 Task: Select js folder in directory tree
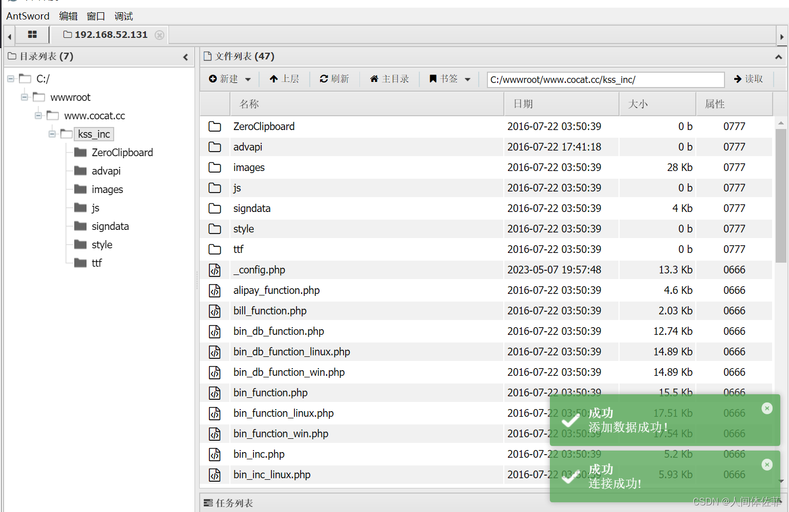pyautogui.click(x=95, y=207)
